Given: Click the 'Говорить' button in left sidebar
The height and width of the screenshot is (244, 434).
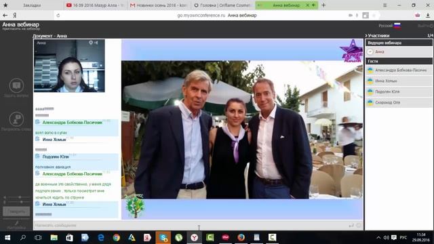Looking at the screenshot, I should tap(16, 211).
